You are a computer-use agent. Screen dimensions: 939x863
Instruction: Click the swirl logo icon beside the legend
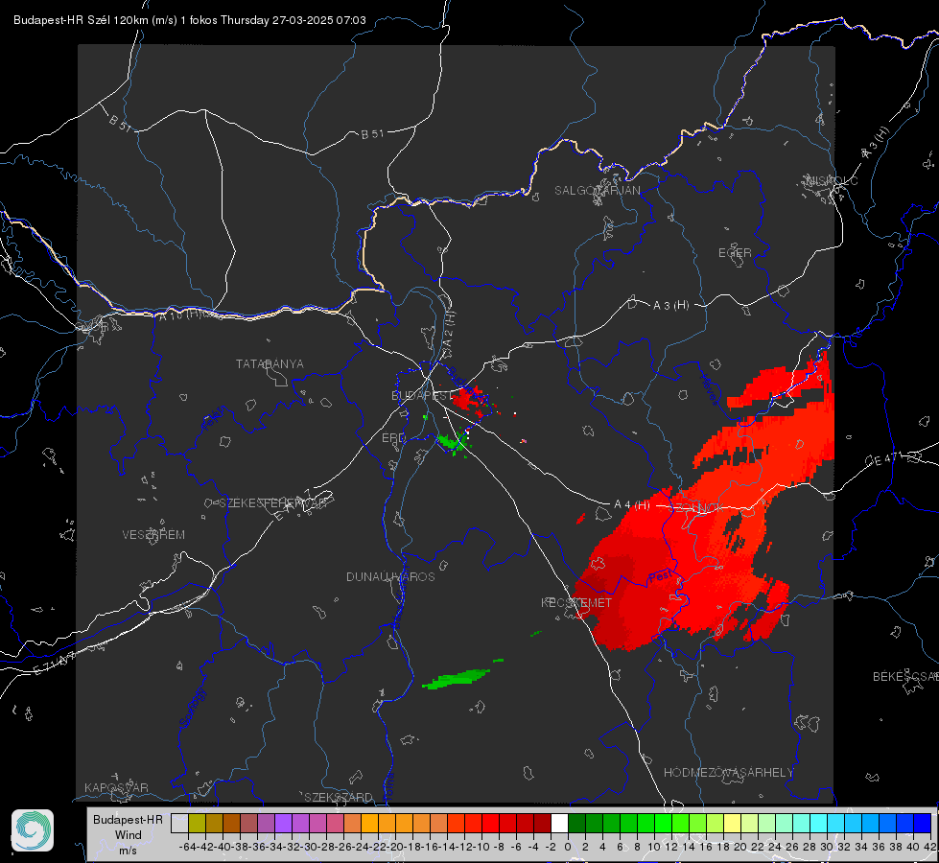(33, 830)
